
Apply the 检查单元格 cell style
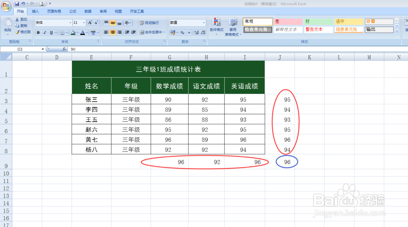pos(257,29)
